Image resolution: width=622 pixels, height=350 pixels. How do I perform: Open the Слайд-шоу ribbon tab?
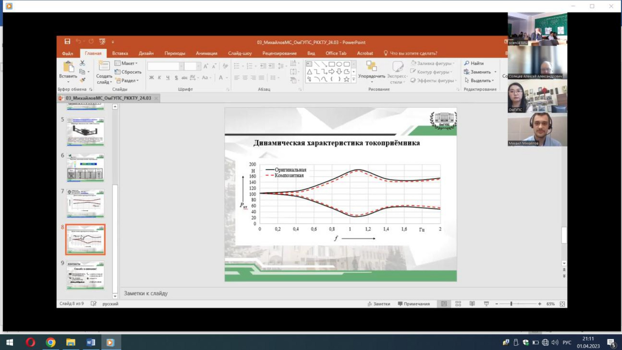pos(239,53)
